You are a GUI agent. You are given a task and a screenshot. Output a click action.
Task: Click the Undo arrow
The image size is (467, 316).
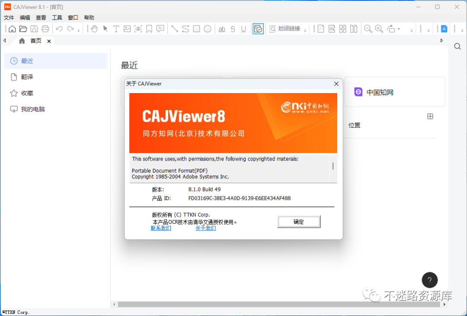pyautogui.click(x=59, y=29)
